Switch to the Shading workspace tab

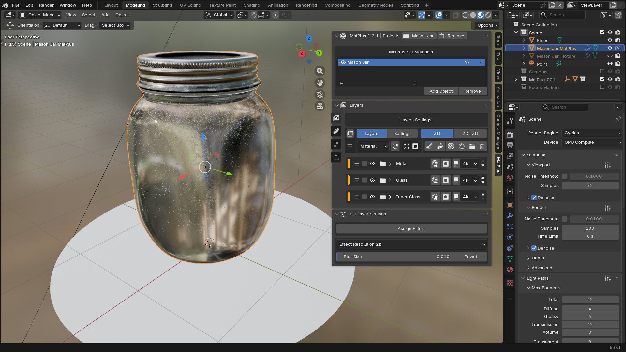[252, 5]
